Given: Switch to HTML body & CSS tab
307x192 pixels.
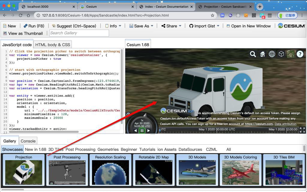Looking at the screenshot, I should click(x=52, y=45).
